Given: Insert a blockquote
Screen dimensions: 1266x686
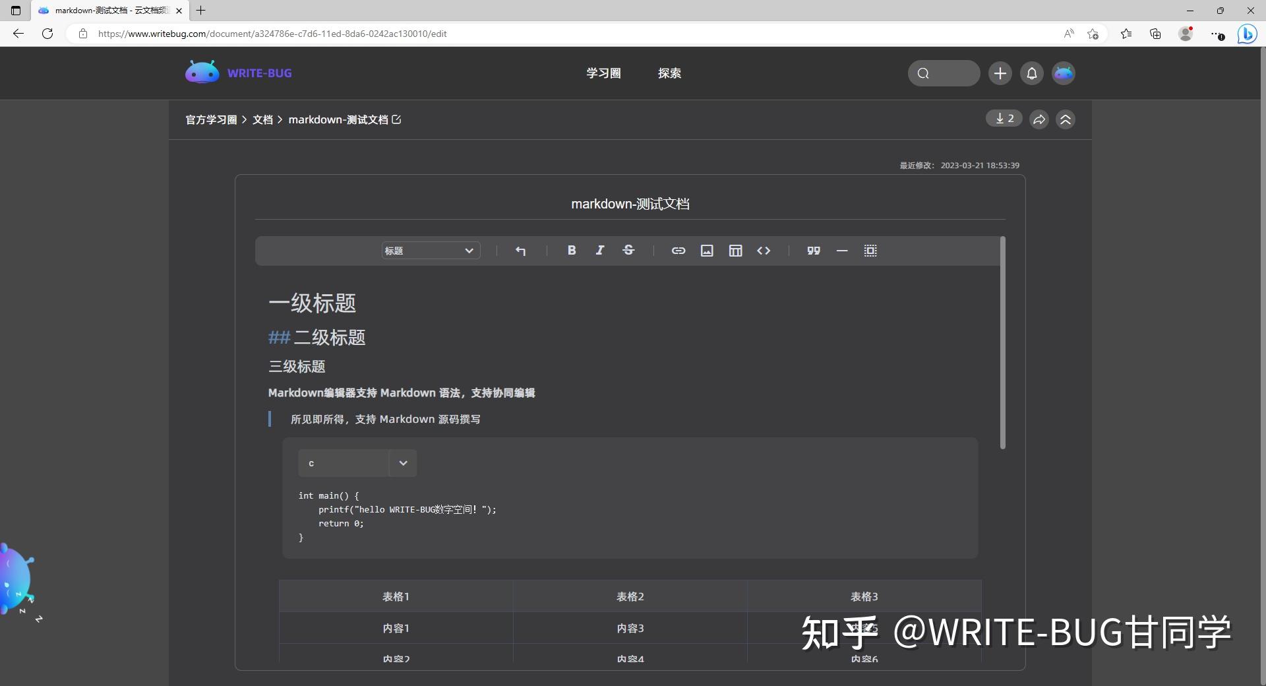Looking at the screenshot, I should pos(814,251).
